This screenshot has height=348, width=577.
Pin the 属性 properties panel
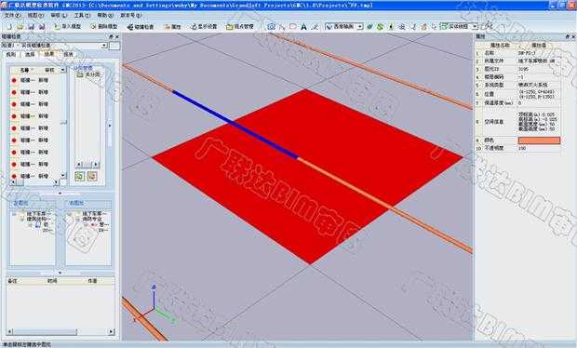567,37
